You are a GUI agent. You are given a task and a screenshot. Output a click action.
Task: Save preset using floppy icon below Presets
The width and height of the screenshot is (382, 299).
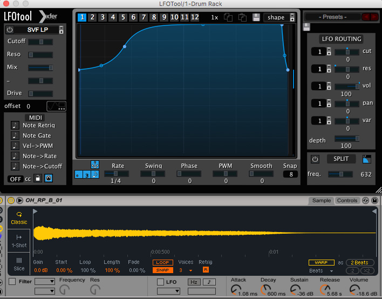306,27
